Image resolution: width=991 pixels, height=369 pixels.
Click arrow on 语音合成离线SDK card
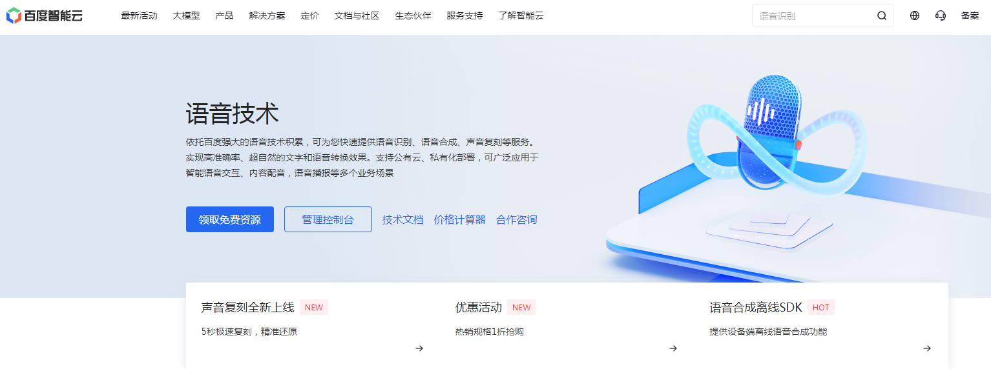[x=927, y=348]
